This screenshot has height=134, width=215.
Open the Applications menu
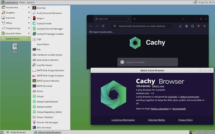point(9,2)
